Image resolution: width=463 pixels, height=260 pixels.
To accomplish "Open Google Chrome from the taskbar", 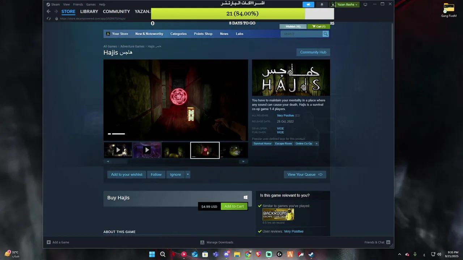I will 248,254.
